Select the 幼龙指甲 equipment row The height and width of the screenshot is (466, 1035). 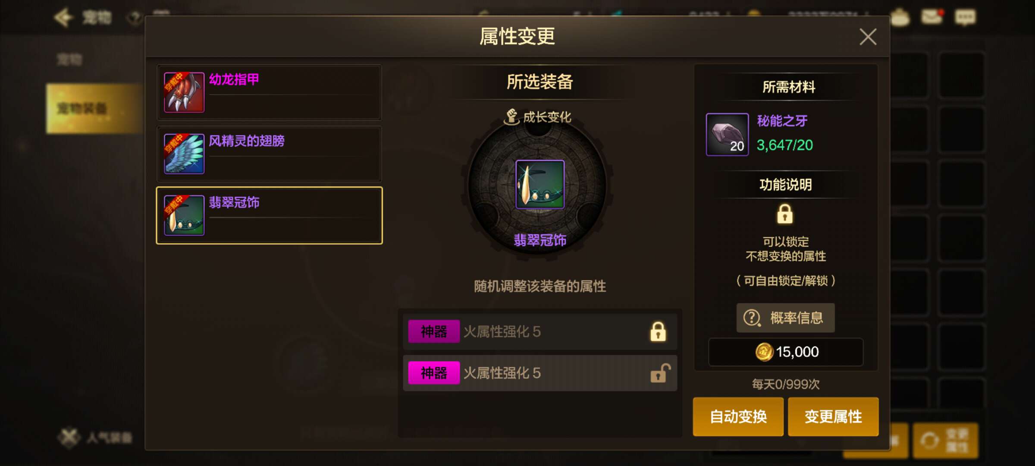coord(269,92)
